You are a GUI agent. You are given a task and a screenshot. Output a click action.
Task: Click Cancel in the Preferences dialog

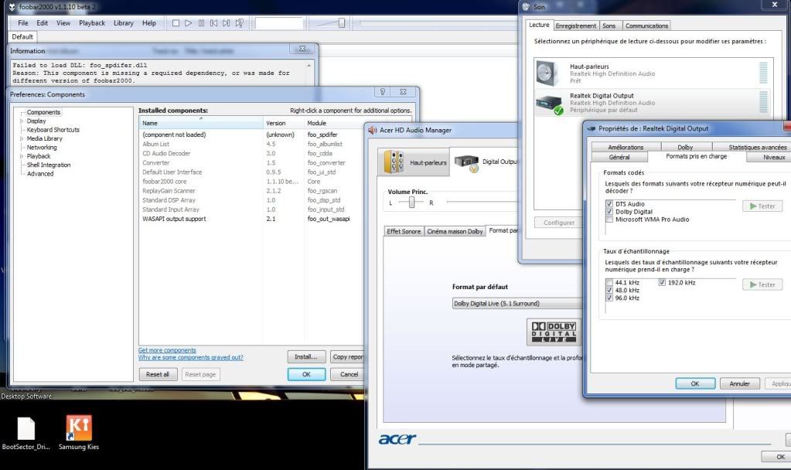(x=348, y=375)
